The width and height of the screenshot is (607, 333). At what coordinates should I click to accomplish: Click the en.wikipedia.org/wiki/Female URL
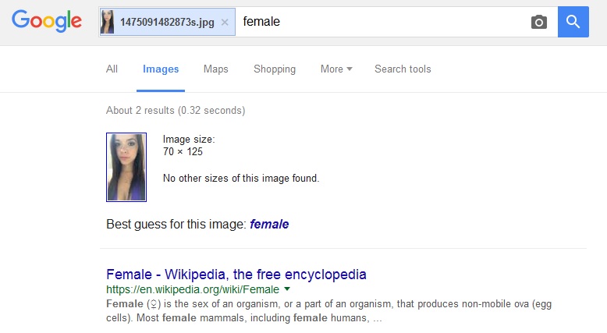193,289
